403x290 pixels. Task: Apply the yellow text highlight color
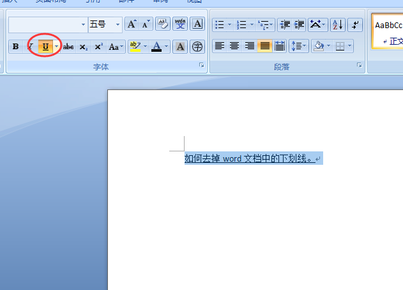point(135,47)
